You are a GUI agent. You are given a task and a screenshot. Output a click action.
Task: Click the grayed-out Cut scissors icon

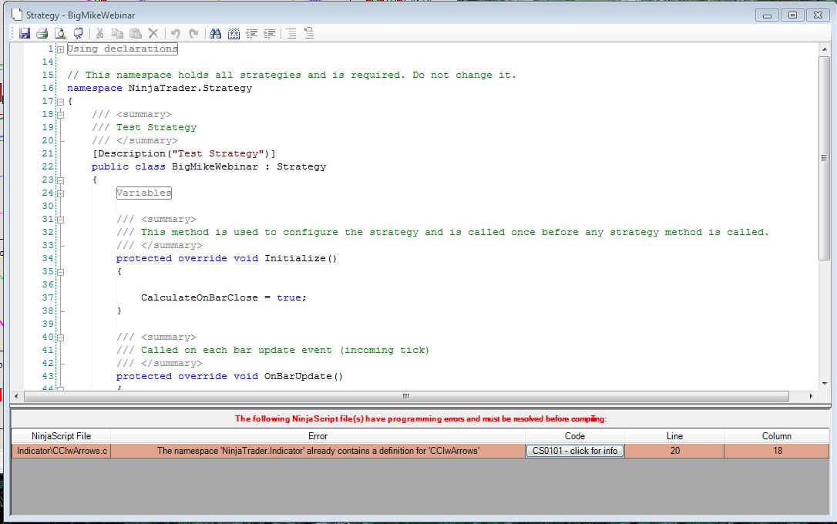point(99,33)
